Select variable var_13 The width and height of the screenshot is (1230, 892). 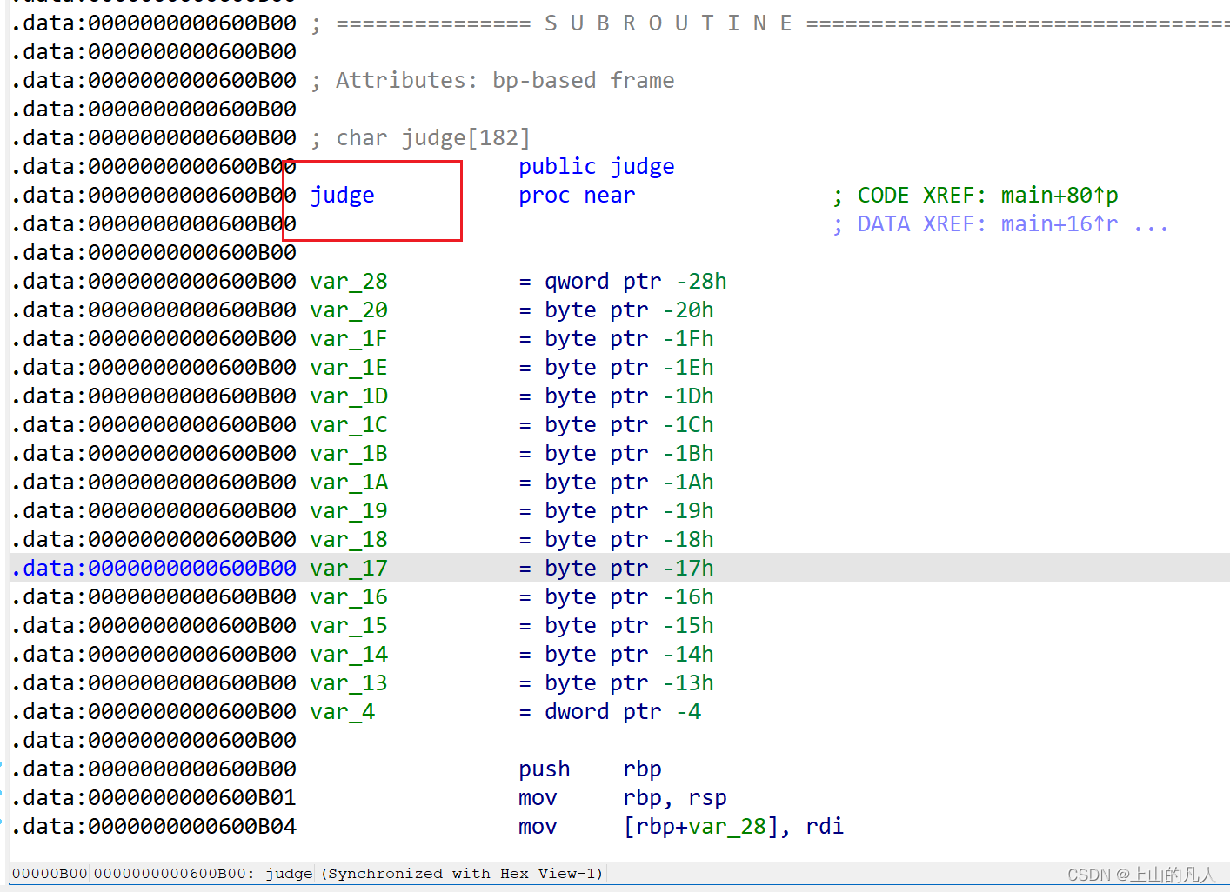[x=349, y=683]
